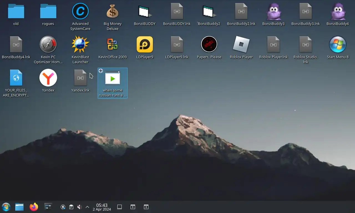Select the yellow LDPlayer9 icon

(x=144, y=44)
